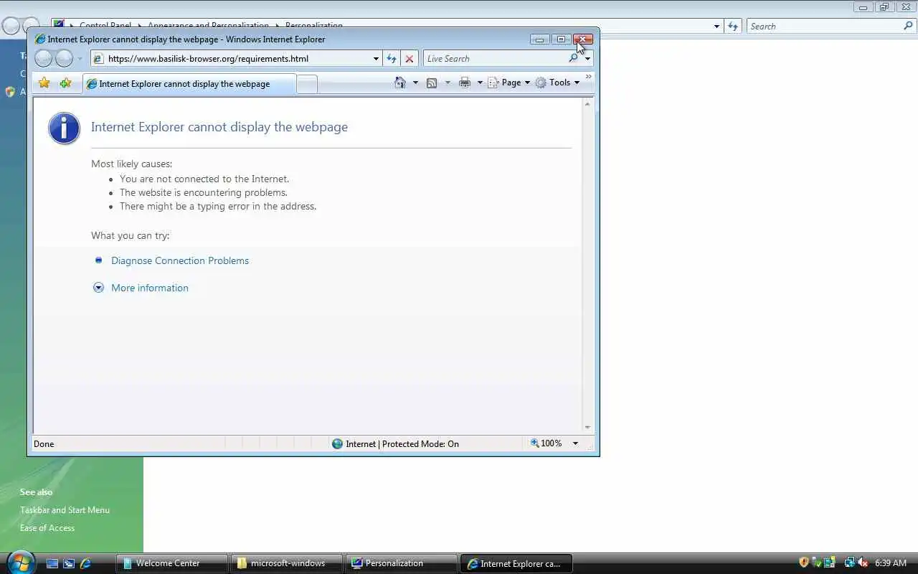
Task: Refresh the Control Panel window address bar
Action: [732, 27]
